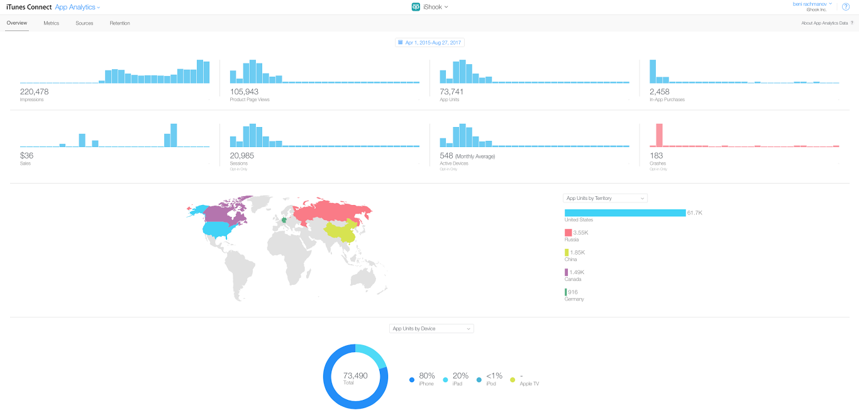Viewport: 859px width, 420px height.
Task: Open the Product Page Views bar chart
Action: coord(324,71)
